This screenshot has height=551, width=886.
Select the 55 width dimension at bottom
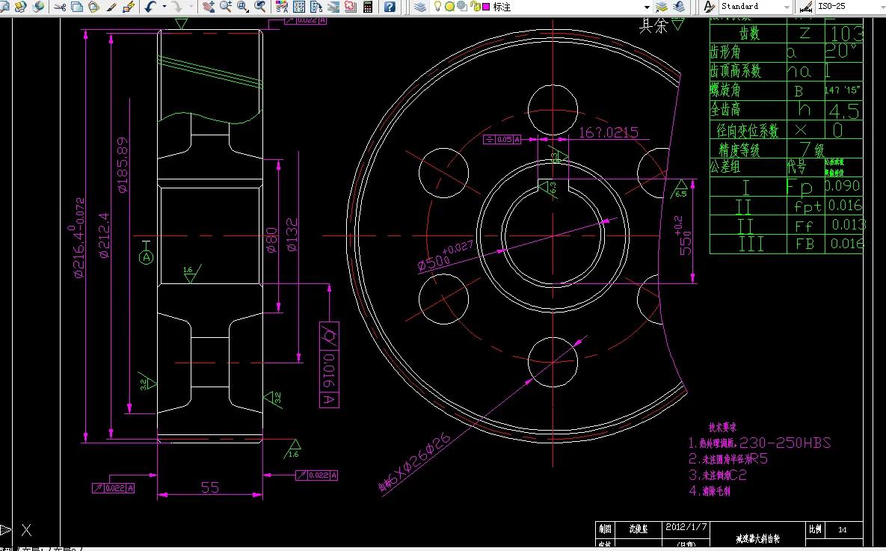[x=210, y=487]
